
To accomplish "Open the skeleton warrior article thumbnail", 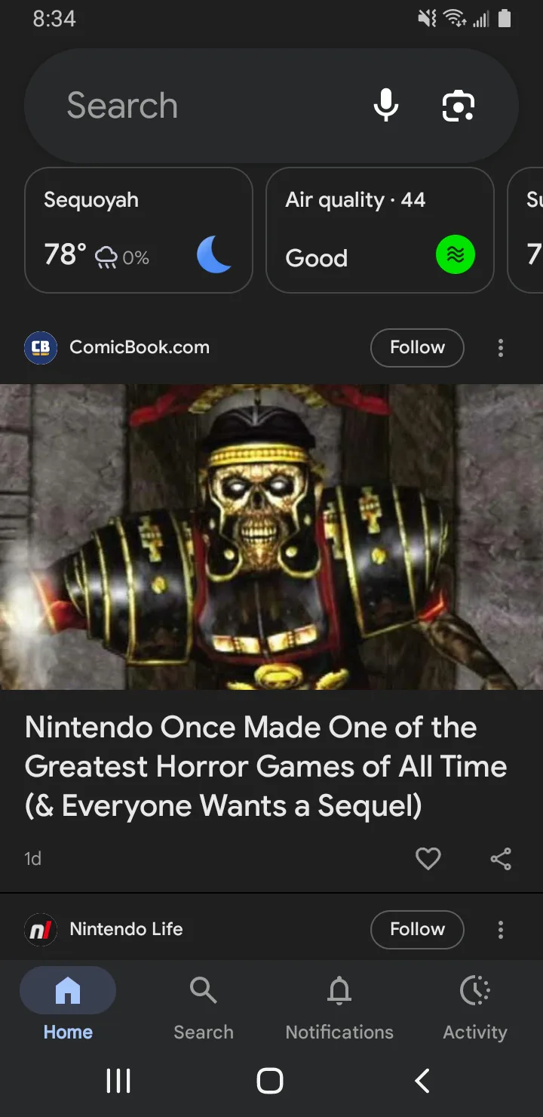I will (271, 537).
